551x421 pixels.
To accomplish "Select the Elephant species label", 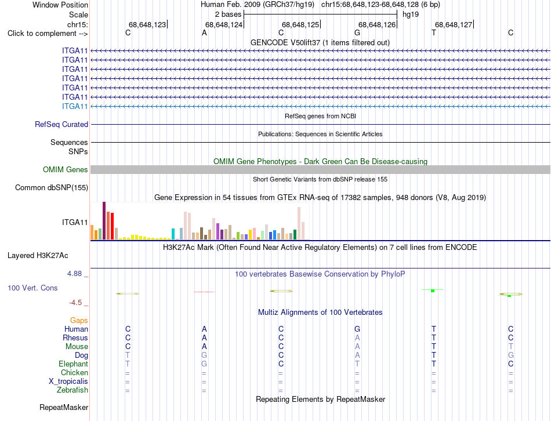I will (74, 364).
